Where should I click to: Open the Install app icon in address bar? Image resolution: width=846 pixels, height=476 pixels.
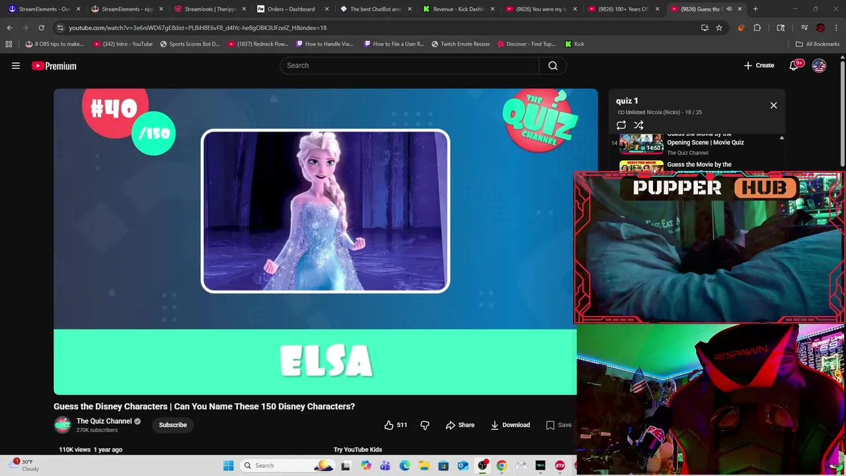705,28
